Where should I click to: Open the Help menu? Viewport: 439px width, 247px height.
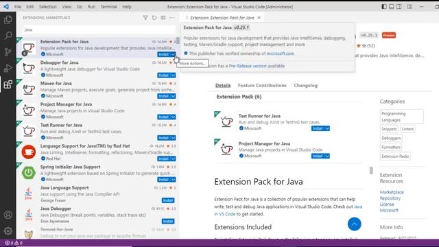pos(127,6)
